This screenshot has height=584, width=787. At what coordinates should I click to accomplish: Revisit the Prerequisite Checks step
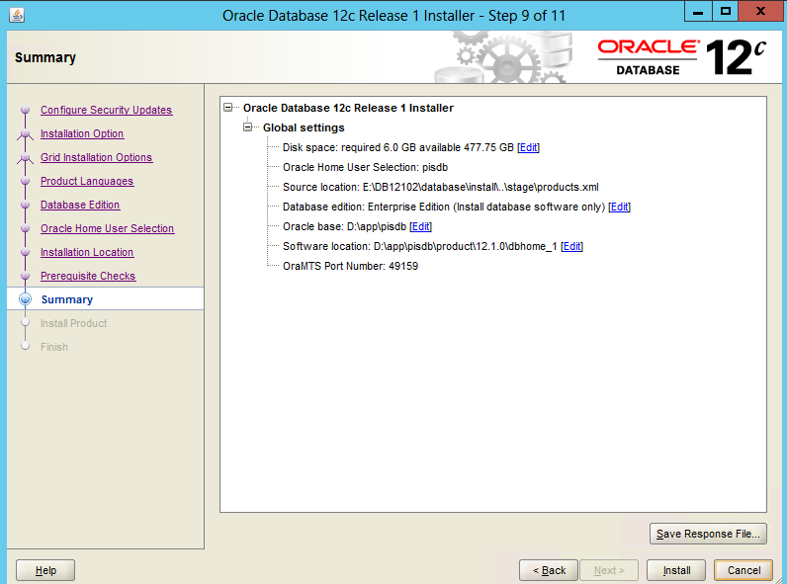pos(88,276)
